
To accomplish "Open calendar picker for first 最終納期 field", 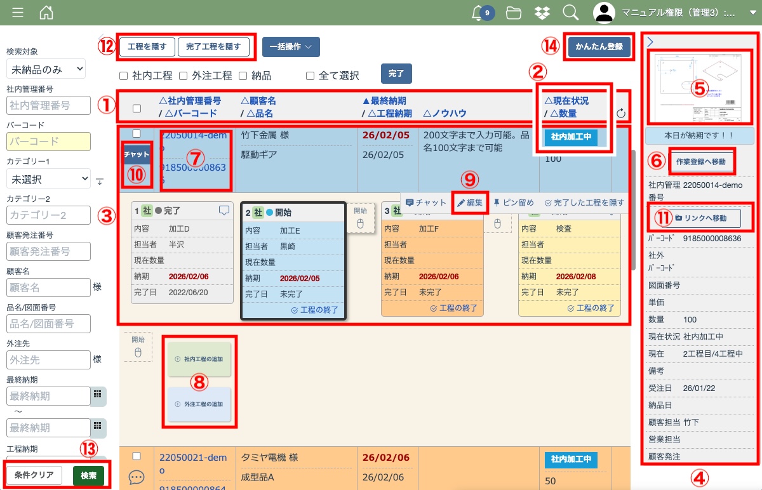I will pyautogui.click(x=98, y=395).
